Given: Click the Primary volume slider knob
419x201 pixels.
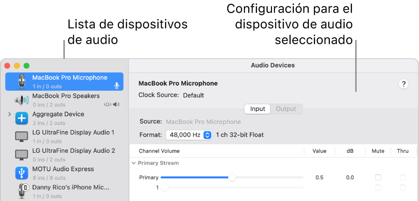Looking at the screenshot, I should (232, 178).
